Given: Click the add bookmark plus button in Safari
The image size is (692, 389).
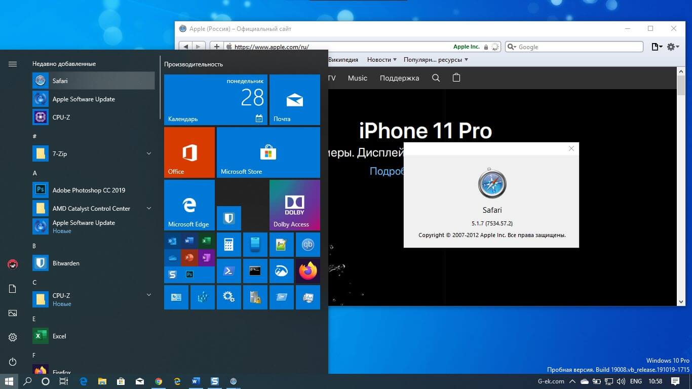Looking at the screenshot, I should (217, 47).
